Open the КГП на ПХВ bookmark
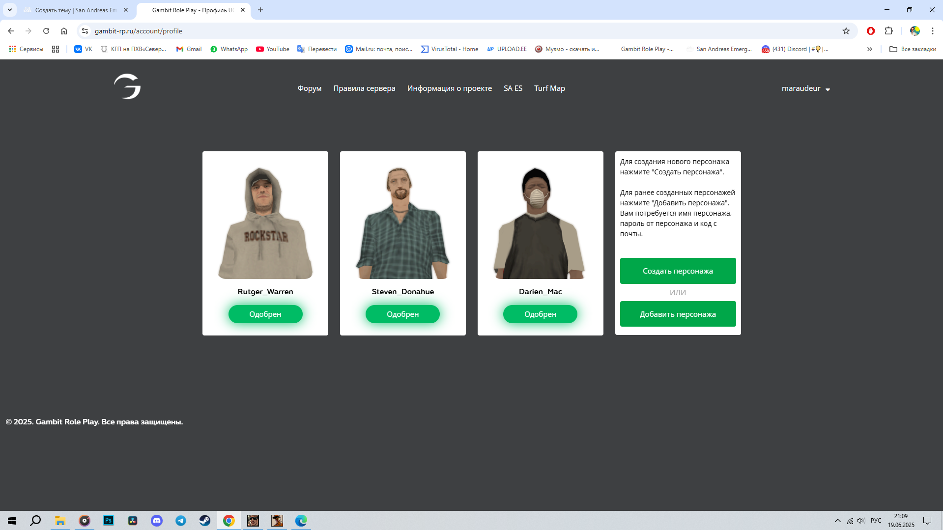Screen dimensions: 943x530 pos(133,49)
